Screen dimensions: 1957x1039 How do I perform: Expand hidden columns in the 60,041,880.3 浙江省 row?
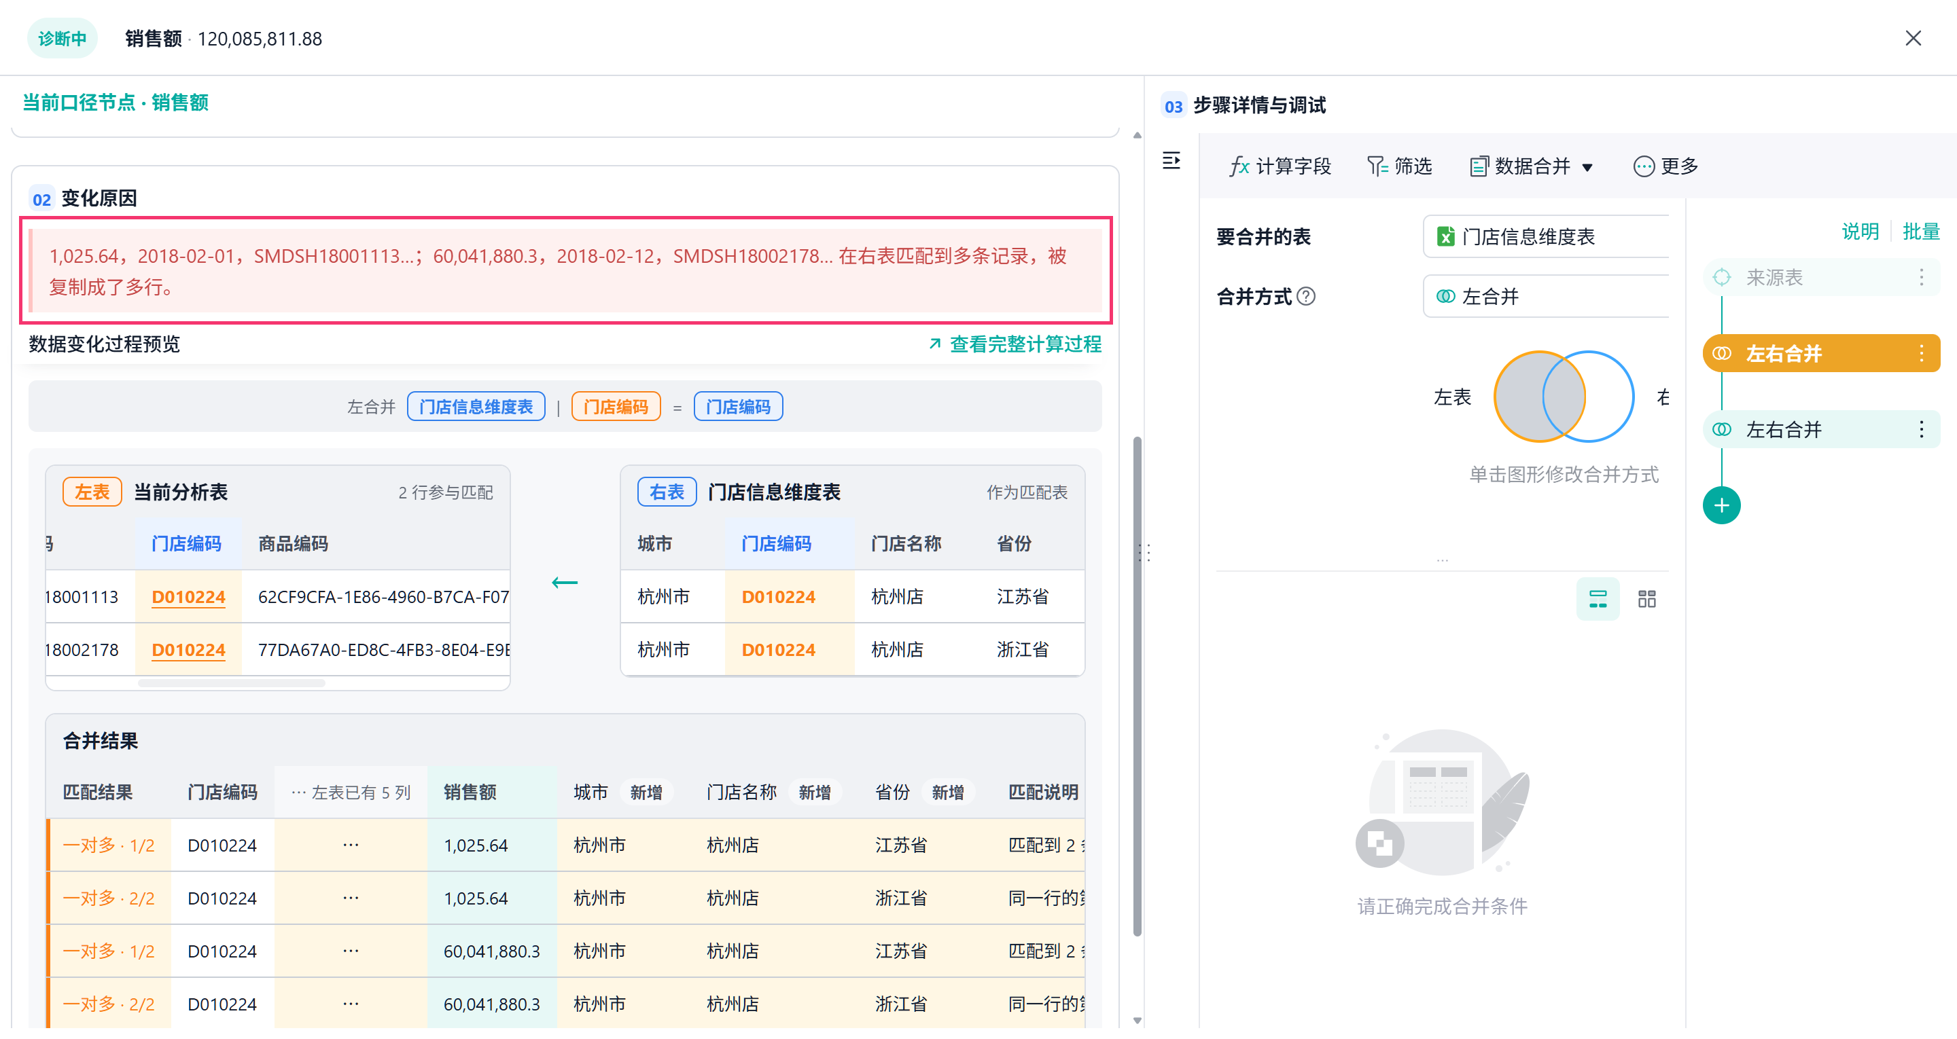350,1003
